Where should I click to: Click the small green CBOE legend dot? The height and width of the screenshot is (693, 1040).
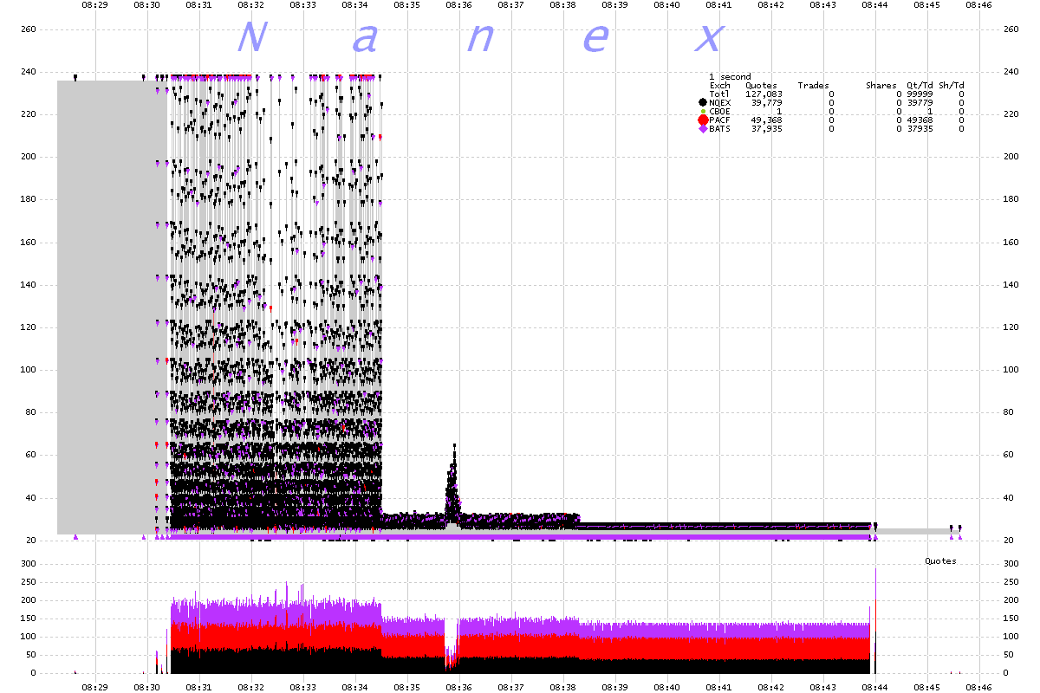point(703,112)
